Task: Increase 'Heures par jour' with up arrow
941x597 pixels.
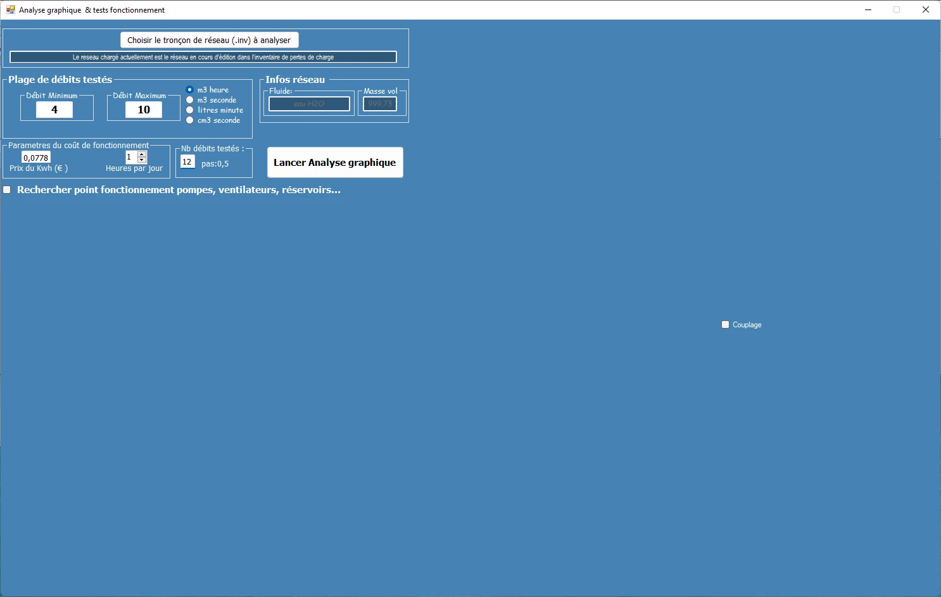Action: click(x=142, y=154)
